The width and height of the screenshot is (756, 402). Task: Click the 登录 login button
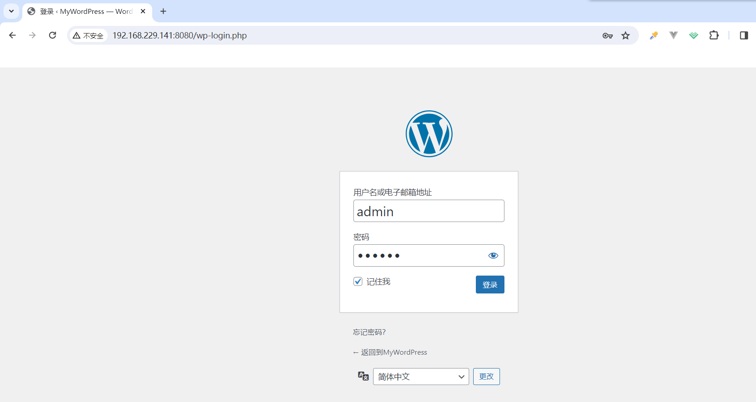click(490, 285)
